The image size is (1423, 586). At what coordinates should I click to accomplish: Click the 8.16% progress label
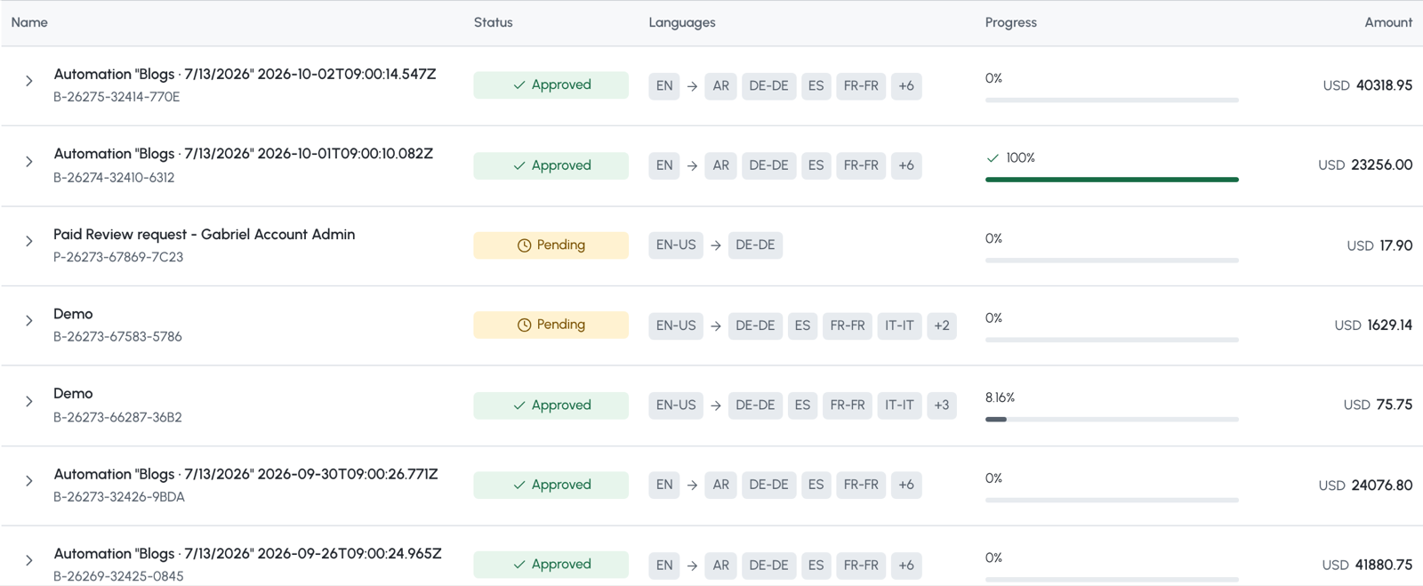tap(1000, 397)
